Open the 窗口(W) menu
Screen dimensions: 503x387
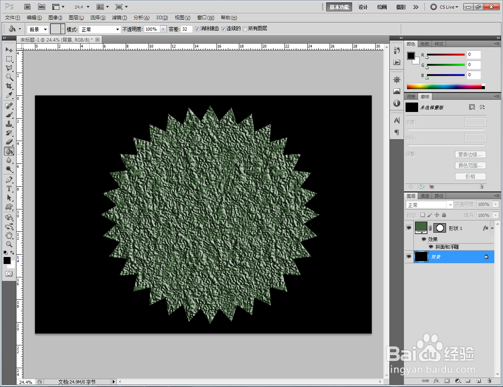click(x=206, y=17)
